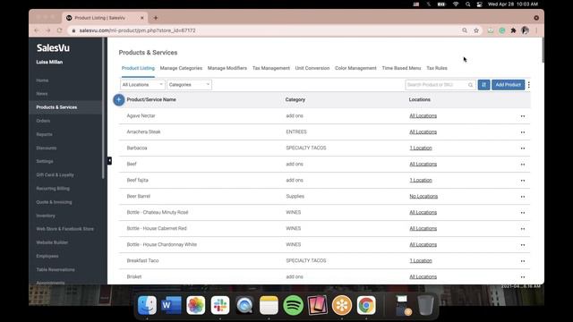The height and width of the screenshot is (322, 573).
Task: Open new browser tab with plus icon
Action: point(156,18)
